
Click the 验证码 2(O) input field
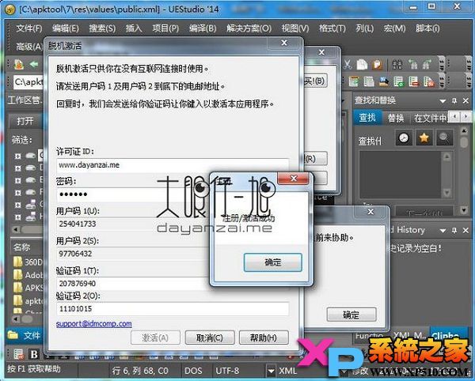(x=173, y=309)
